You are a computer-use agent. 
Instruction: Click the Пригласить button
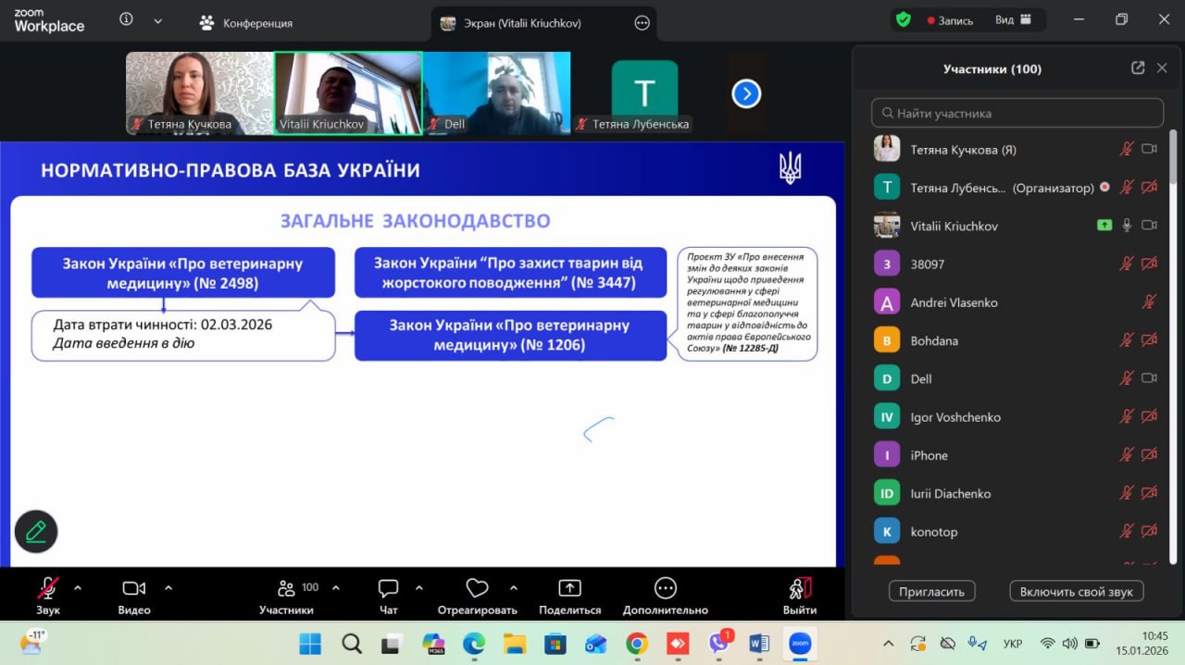931,591
